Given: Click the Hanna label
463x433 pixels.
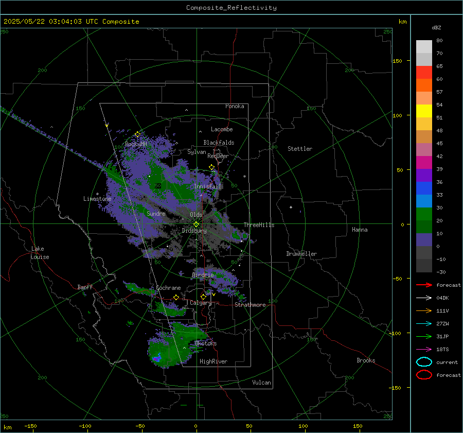Looking at the screenshot, I should coord(360,230).
